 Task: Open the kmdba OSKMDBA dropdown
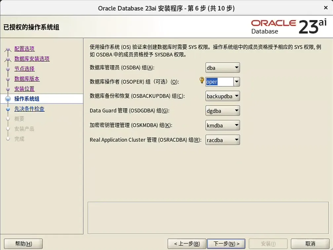236,125
